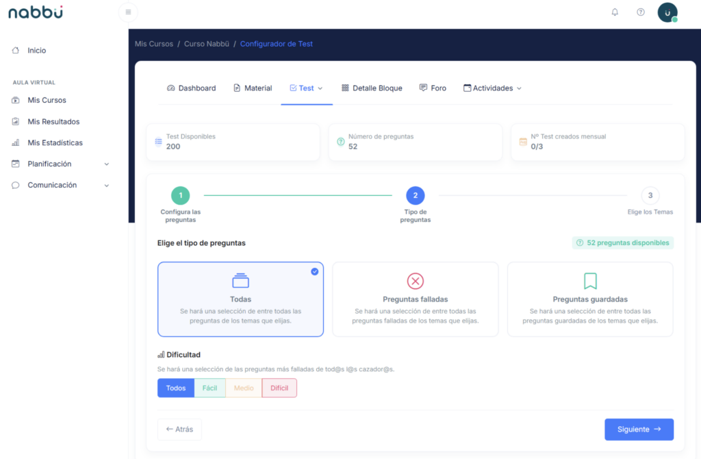Viewport: 701px width, 459px height.
Task: Open Mis Estadísticas in the sidebar
Action: tap(55, 142)
